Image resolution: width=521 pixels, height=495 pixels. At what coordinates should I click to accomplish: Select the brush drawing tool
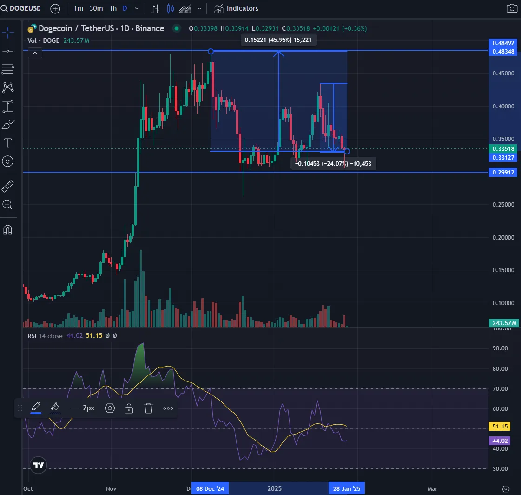click(8, 125)
